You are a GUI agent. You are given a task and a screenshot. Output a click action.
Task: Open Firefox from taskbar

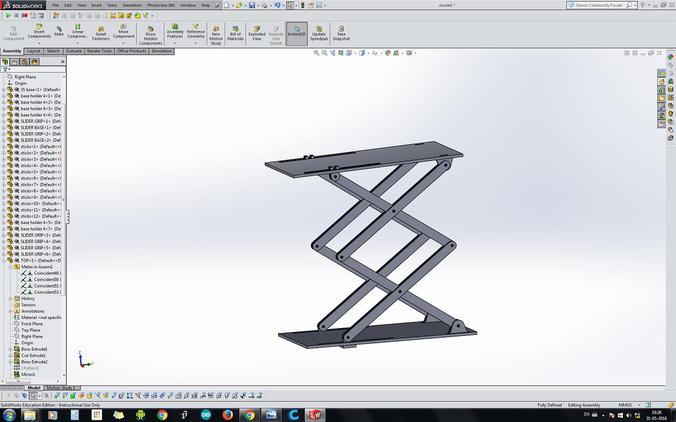point(228,415)
